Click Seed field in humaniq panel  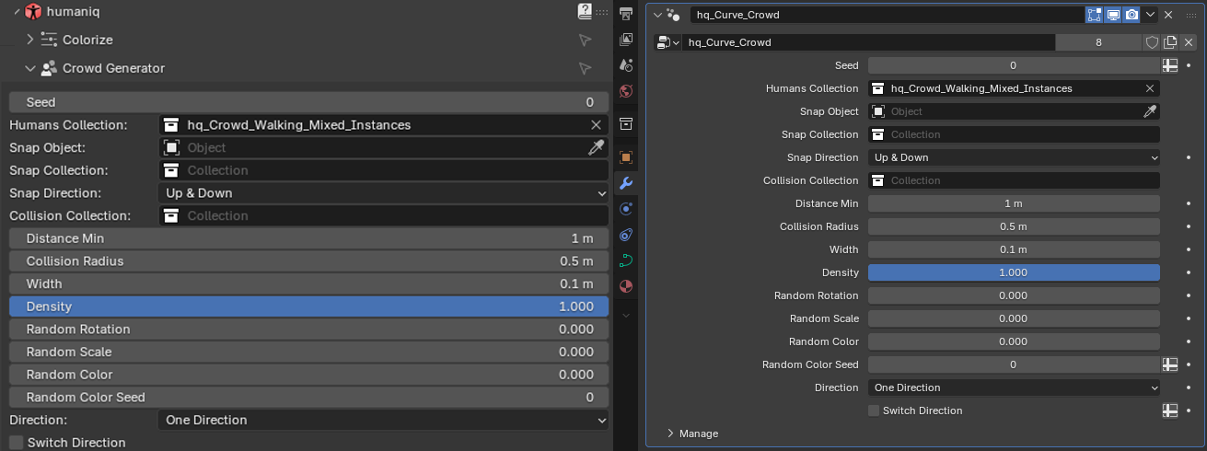(308, 102)
